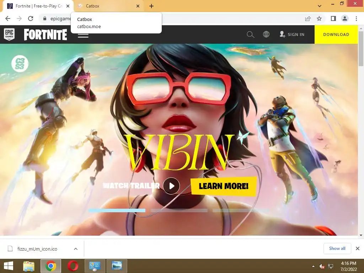Click the C3S3 season badge

coord(20,64)
